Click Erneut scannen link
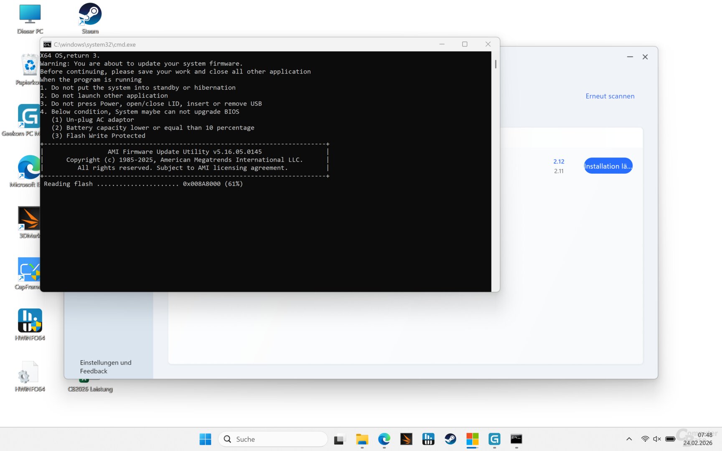The width and height of the screenshot is (722, 451). [610, 96]
